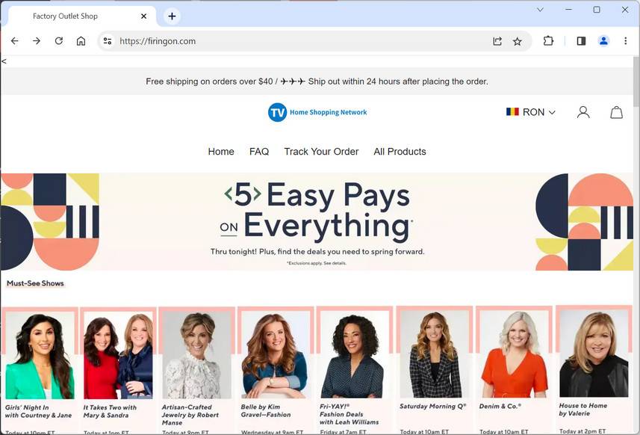Close the Factory Outlet Shop tab
Screen dimensions: 640x435
tap(143, 16)
